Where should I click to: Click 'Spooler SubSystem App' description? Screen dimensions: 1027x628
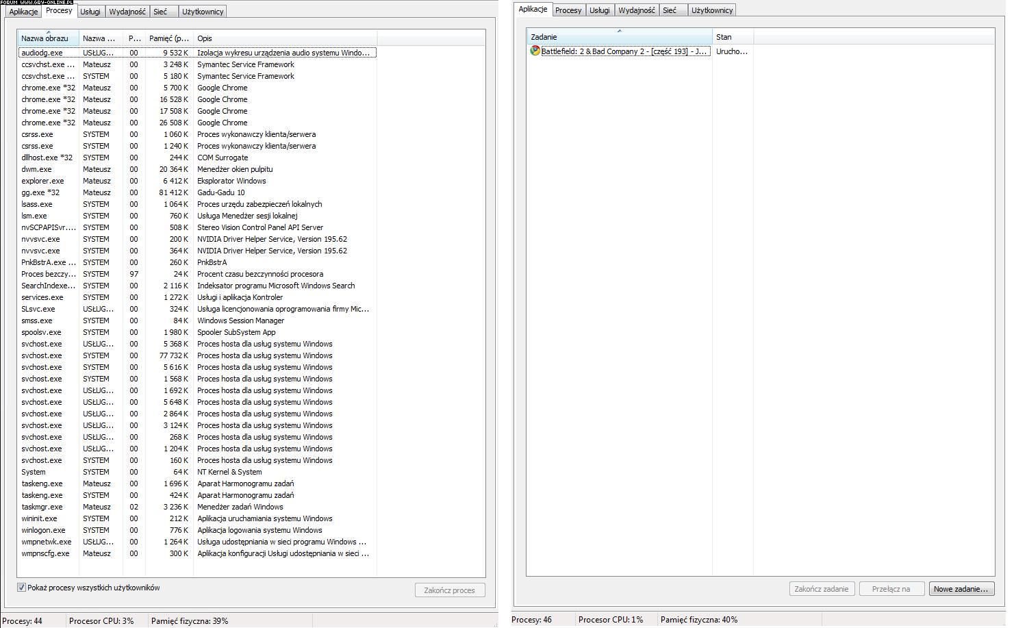click(x=236, y=332)
